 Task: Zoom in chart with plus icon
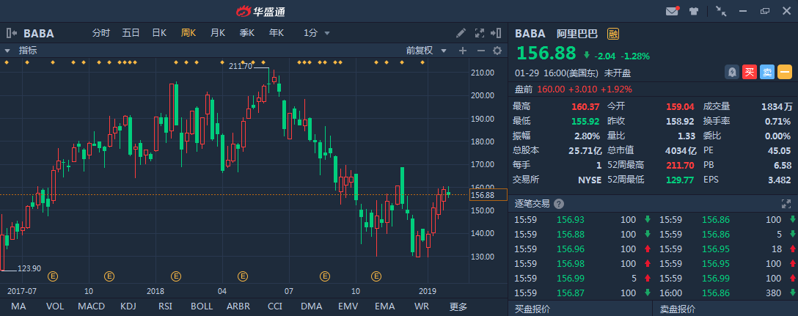[x=463, y=51]
